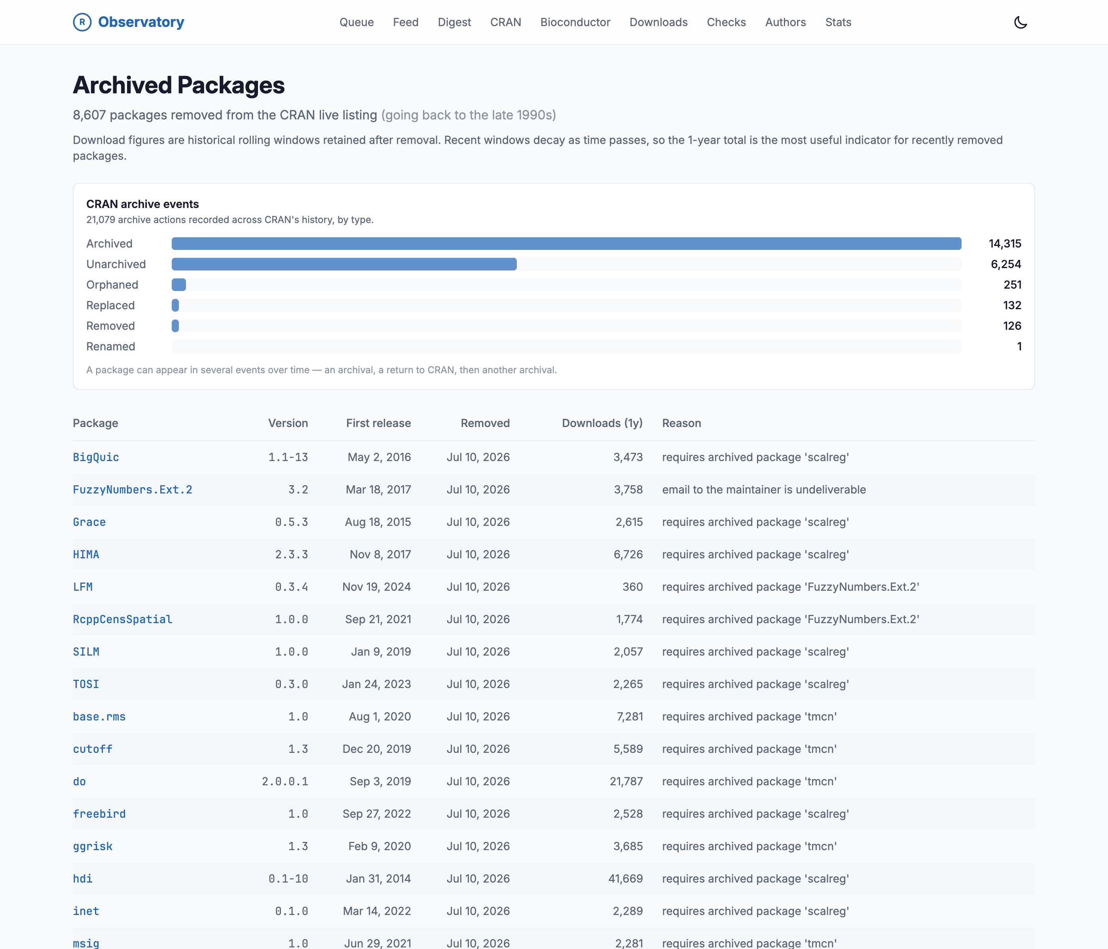Click ggrisk reason 'requires archived package tmcn'
This screenshot has width=1108, height=949.
pyautogui.click(x=749, y=847)
